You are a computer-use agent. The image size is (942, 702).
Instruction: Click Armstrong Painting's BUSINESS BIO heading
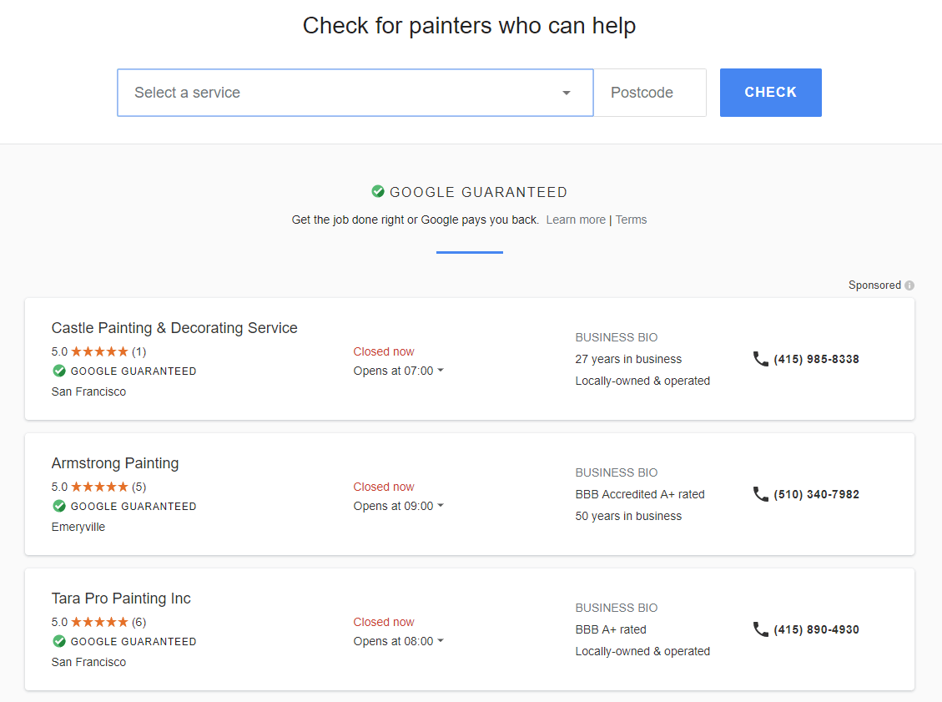point(617,473)
